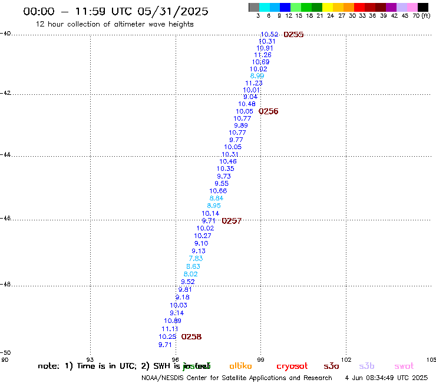436x383 pixels.
Task: Click the light blue 7.83 value
Action: tap(196, 259)
